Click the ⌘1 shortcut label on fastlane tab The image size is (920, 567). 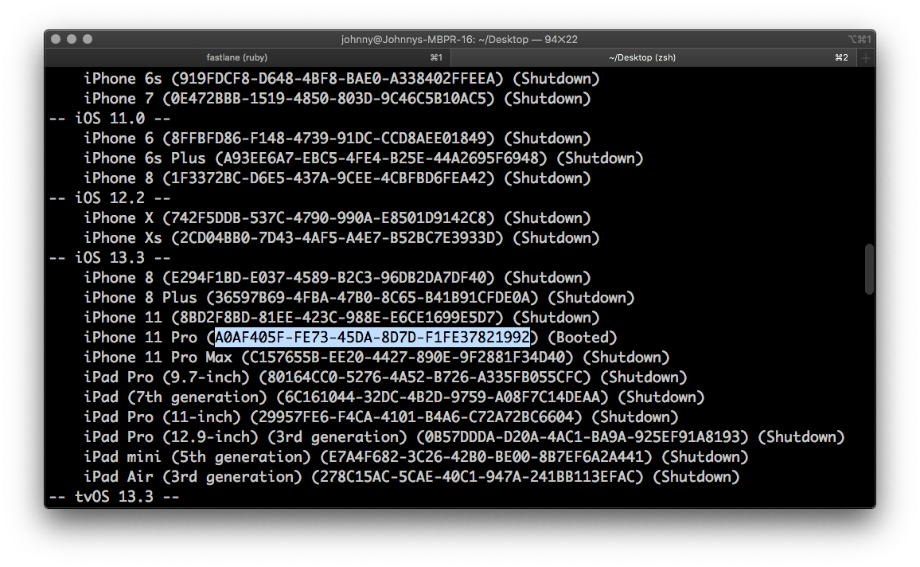pos(436,57)
